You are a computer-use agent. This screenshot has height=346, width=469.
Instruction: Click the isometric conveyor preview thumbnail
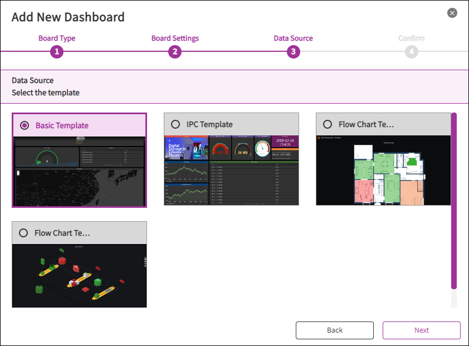pos(79,275)
